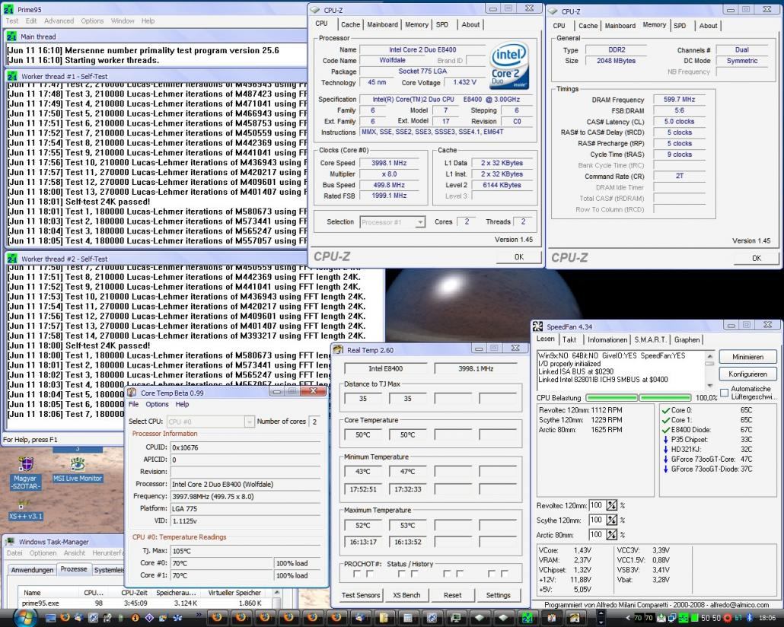
Task: Click the CPU tab's CPU-Z title icon
Action: 314,10
